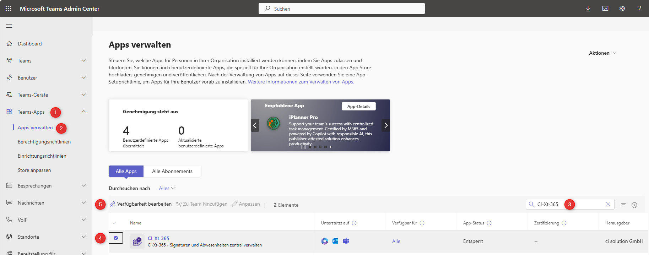Viewport: 649px width, 255px height.
Task: Collapse the Teams-Apps navigation section
Action: click(84, 112)
